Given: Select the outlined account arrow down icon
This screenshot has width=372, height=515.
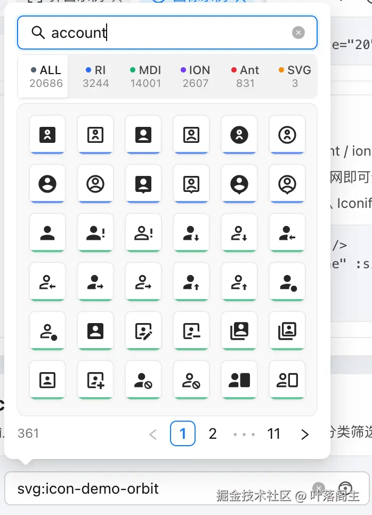Looking at the screenshot, I should click(x=239, y=233).
